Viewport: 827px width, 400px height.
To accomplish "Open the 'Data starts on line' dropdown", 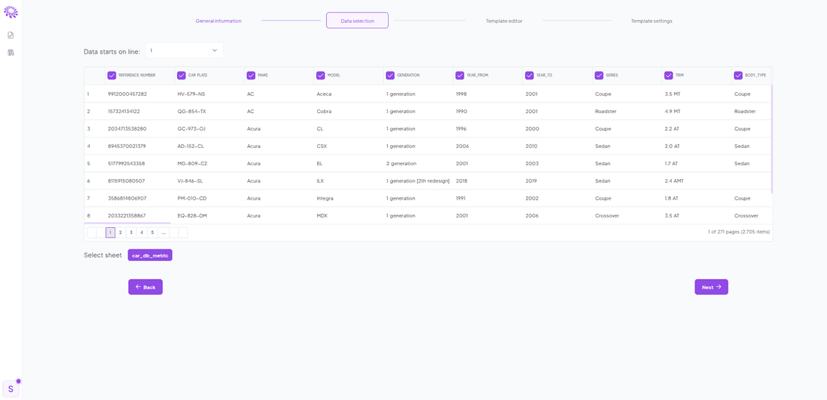I will coord(184,50).
